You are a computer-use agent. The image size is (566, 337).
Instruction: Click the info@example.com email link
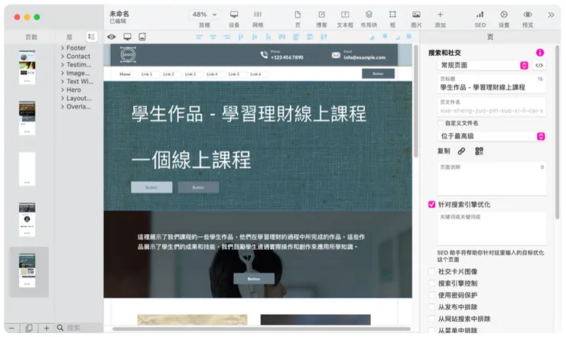(x=364, y=58)
